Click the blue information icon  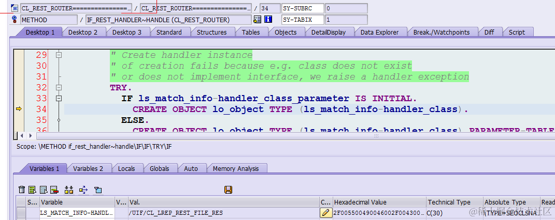(x=268, y=20)
